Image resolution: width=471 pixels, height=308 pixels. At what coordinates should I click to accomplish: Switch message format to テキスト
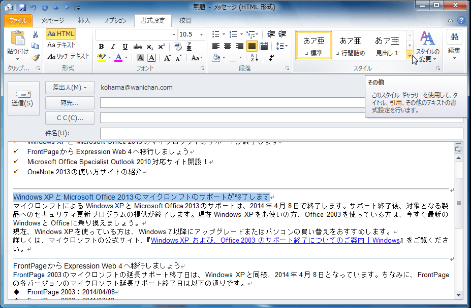pyautogui.click(x=61, y=45)
